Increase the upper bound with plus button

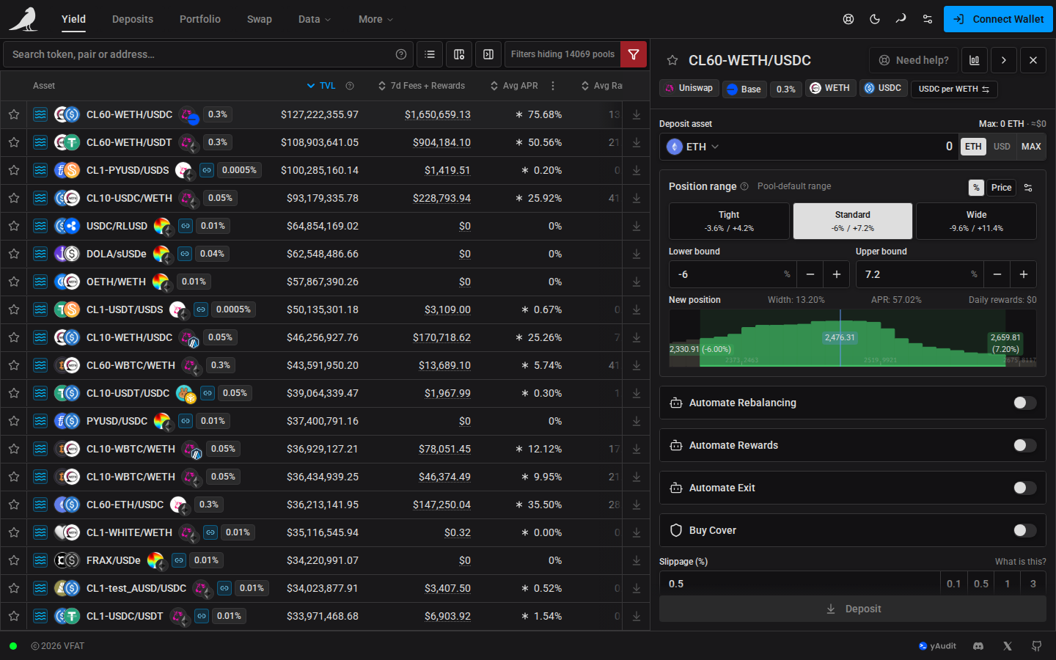[x=1024, y=274]
